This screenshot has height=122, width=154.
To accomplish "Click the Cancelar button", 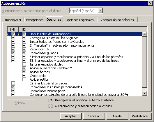I will point(94,116).
